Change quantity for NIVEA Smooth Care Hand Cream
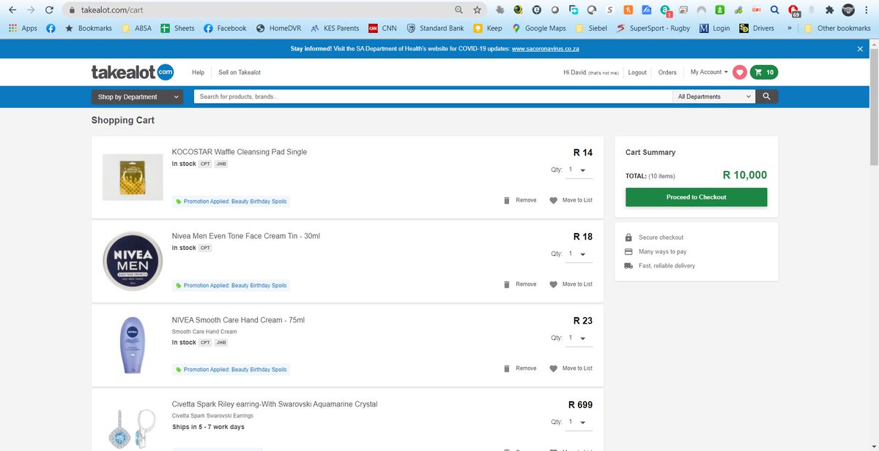This screenshot has width=879, height=451. (577, 338)
